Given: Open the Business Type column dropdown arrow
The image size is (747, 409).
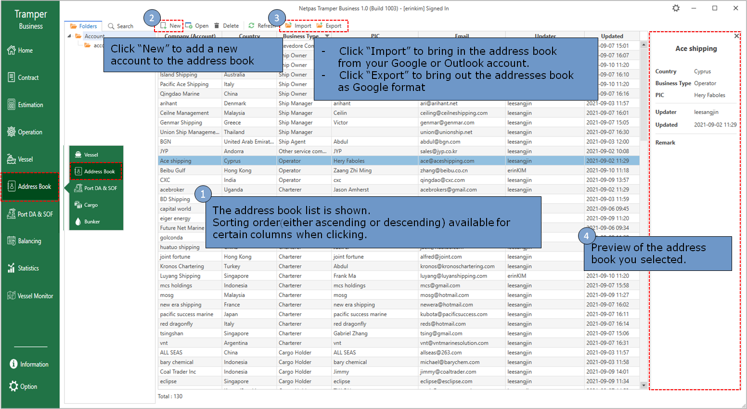Looking at the screenshot, I should coord(327,36).
